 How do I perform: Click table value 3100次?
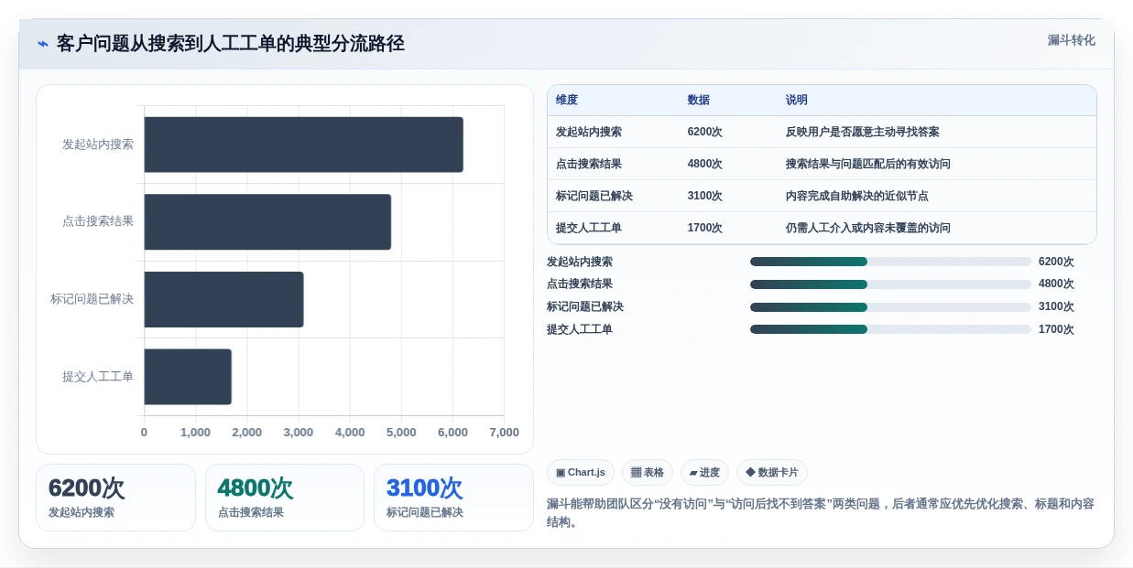tap(705, 196)
